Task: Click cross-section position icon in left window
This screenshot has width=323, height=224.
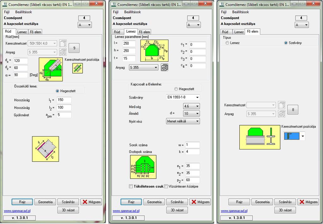Action: pos(78,68)
